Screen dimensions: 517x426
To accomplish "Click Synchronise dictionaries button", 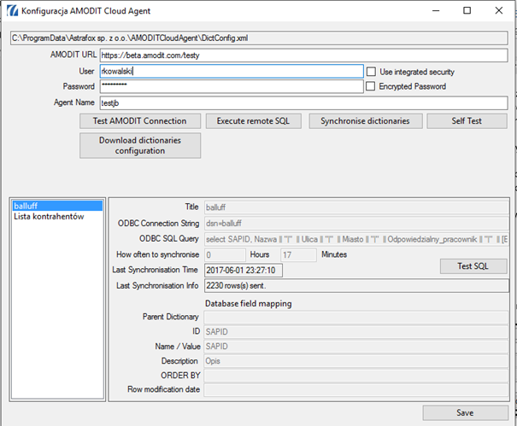I will point(366,121).
